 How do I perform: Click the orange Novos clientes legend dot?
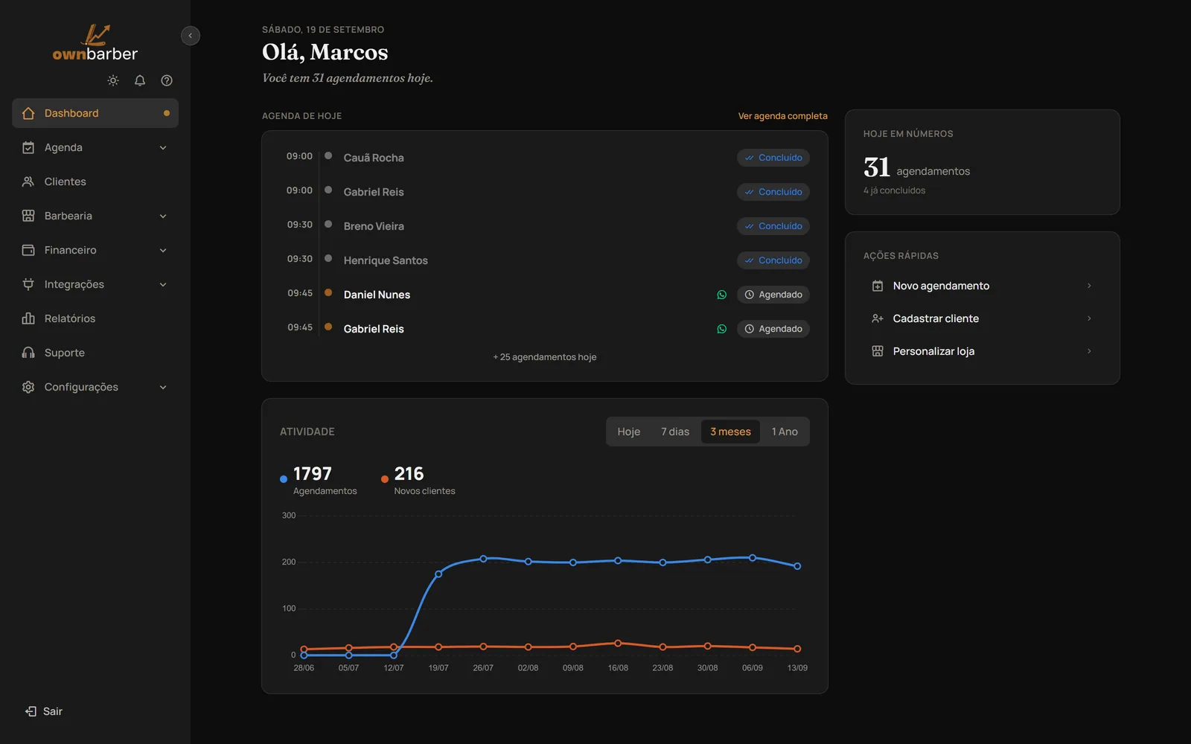(385, 479)
